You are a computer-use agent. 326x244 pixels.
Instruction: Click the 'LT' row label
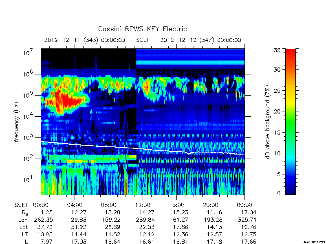pyautogui.click(x=25, y=234)
